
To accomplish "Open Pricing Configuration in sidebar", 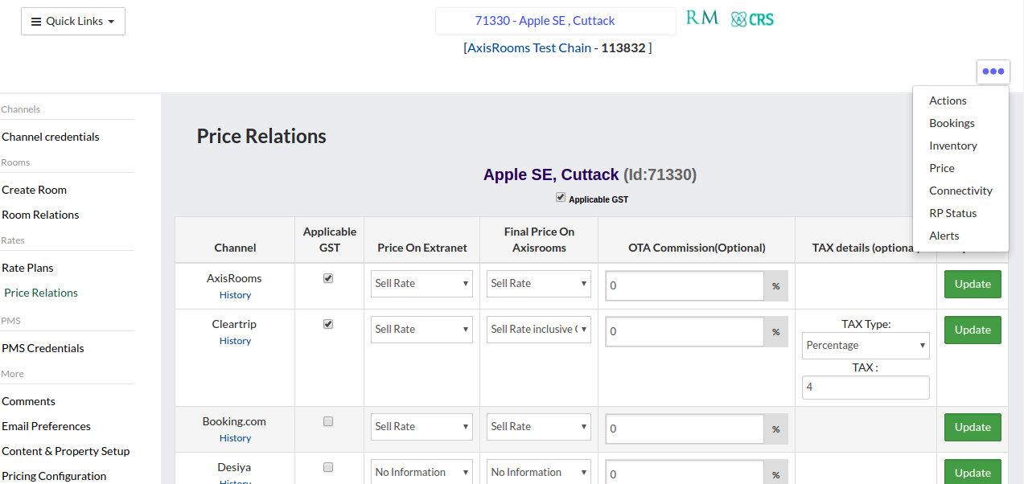I will coord(54,476).
